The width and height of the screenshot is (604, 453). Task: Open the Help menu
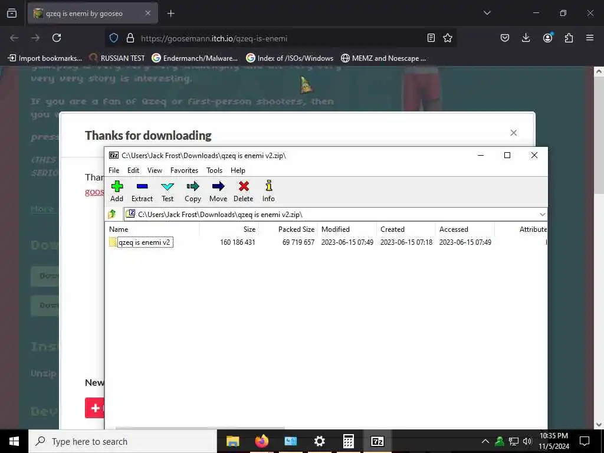[238, 170]
